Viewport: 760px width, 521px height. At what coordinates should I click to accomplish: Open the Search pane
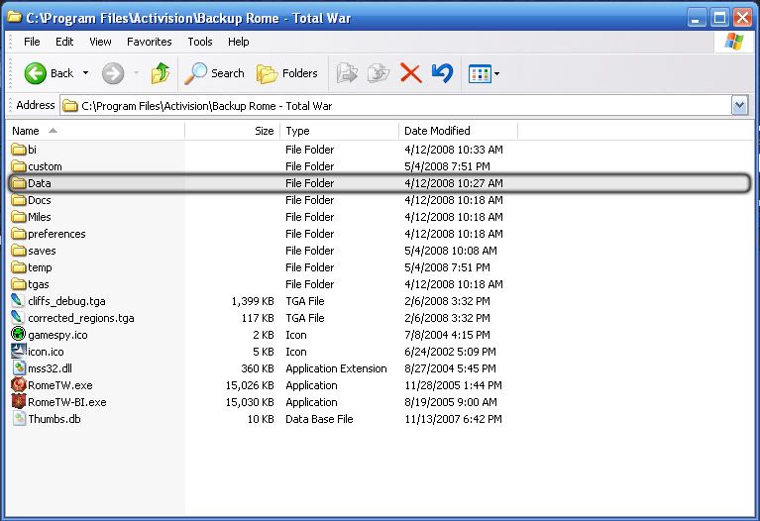(214, 73)
